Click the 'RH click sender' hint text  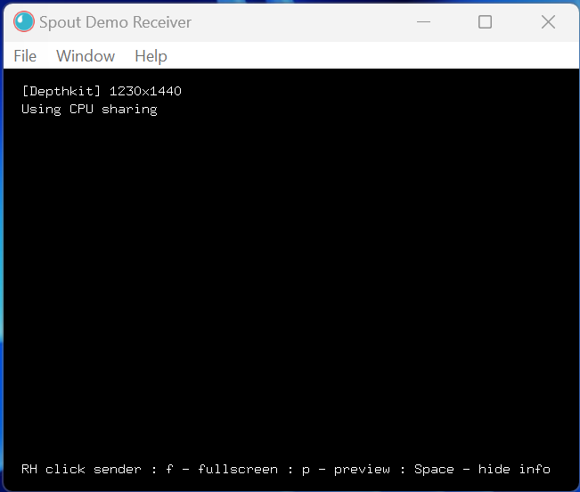[81, 469]
